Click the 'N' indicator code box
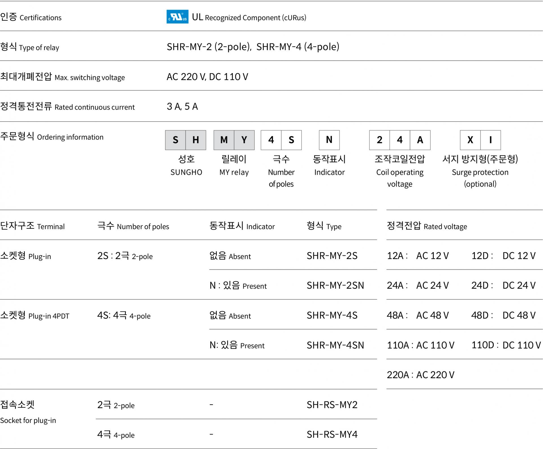 click(x=329, y=140)
